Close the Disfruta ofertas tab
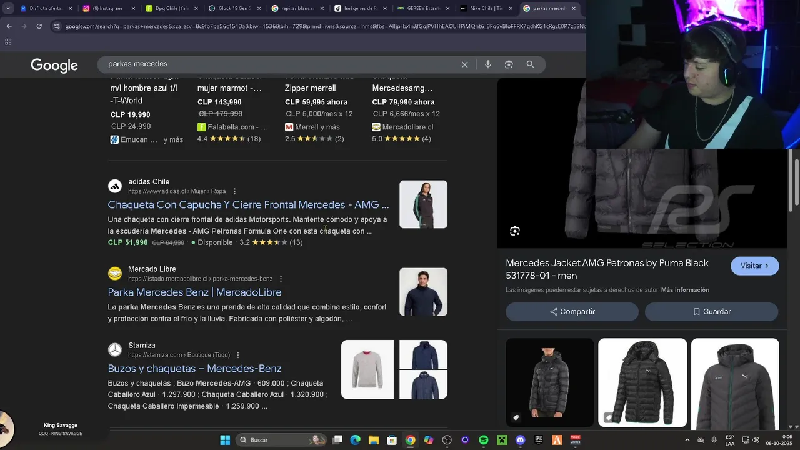 coord(70,9)
